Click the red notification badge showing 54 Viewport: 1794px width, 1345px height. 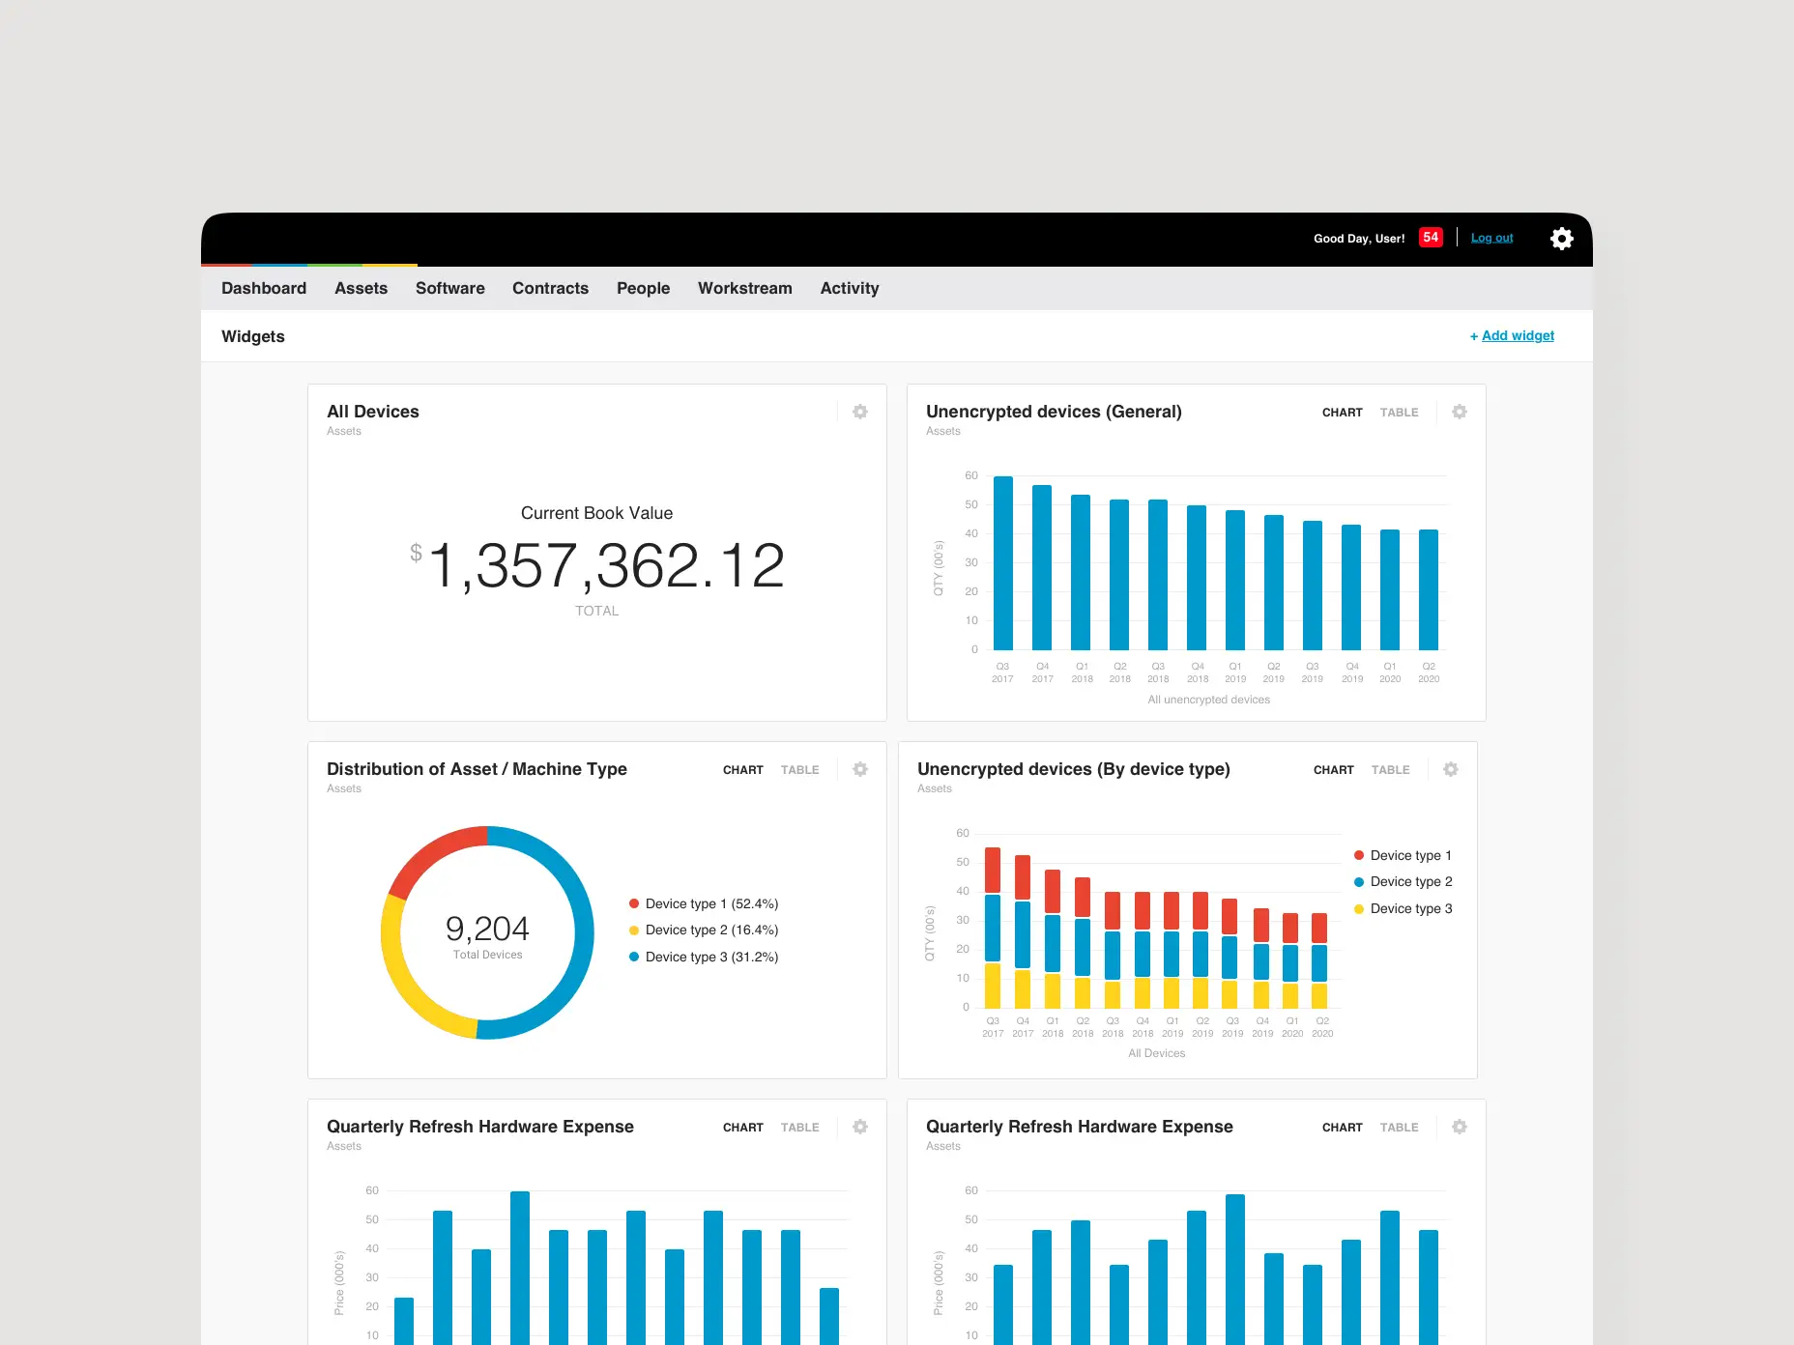pos(1431,237)
